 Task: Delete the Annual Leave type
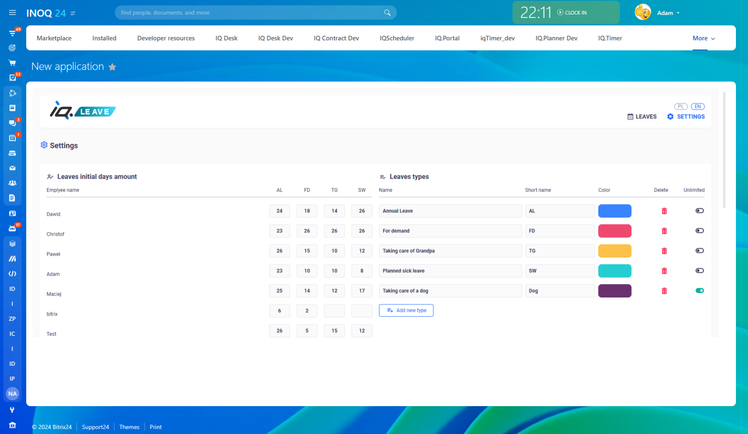pos(664,211)
